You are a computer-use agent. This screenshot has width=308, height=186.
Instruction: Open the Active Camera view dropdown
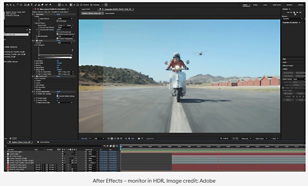[x=262, y=138]
